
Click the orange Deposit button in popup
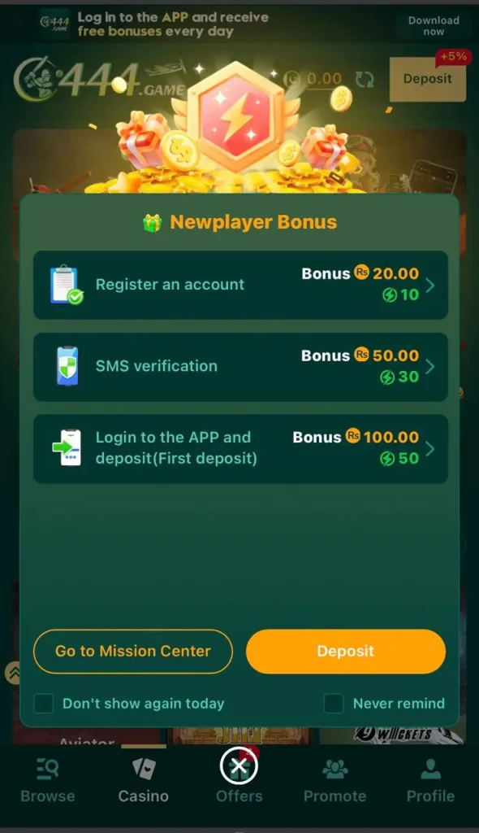[x=346, y=652]
